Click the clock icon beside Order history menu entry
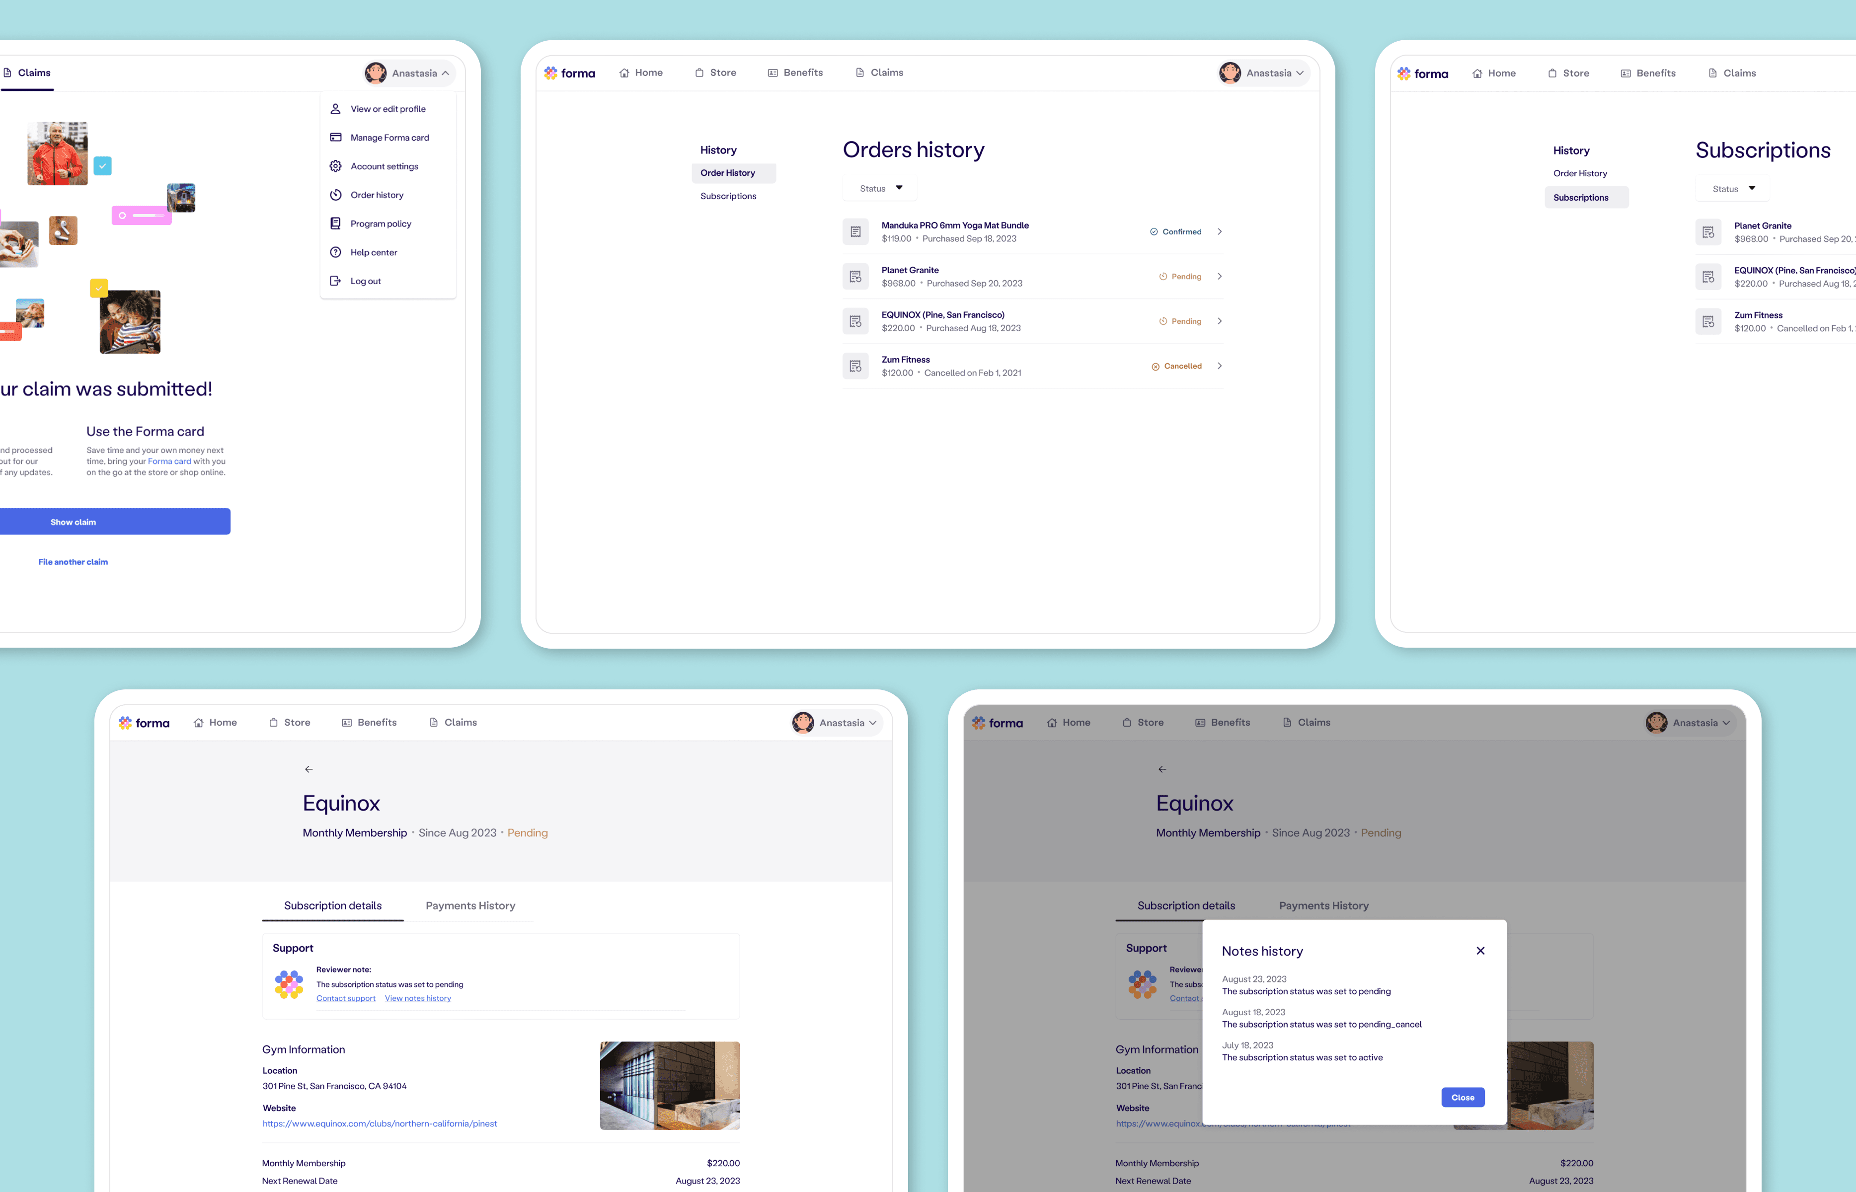The width and height of the screenshot is (1856, 1192). tap(336, 195)
